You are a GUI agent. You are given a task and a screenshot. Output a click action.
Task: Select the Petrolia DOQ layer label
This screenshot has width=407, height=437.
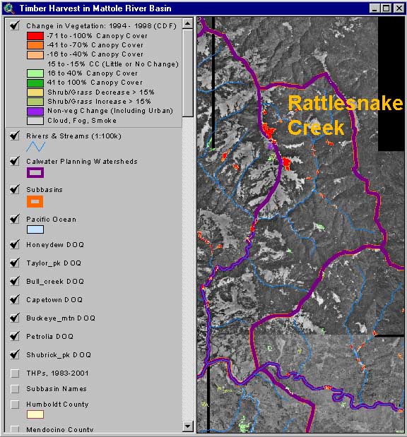point(50,336)
